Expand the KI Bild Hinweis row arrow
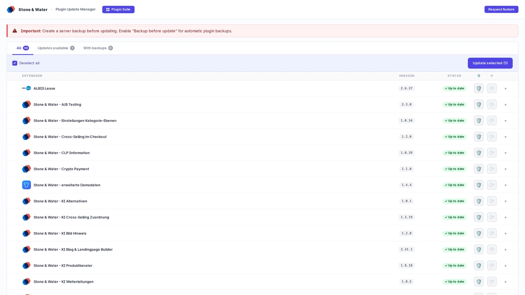The image size is (525, 295). (x=506, y=234)
